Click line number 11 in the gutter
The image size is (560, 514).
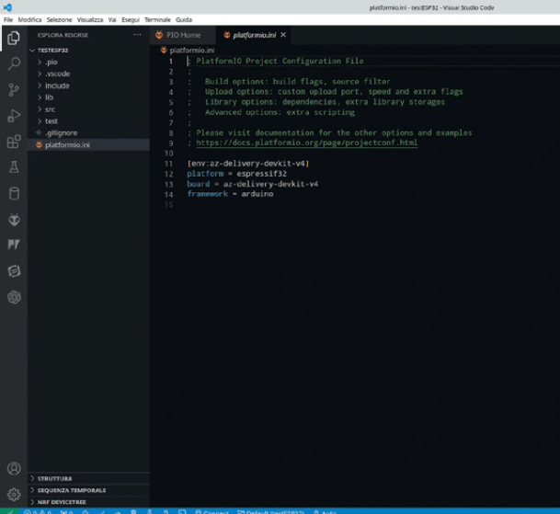point(168,164)
